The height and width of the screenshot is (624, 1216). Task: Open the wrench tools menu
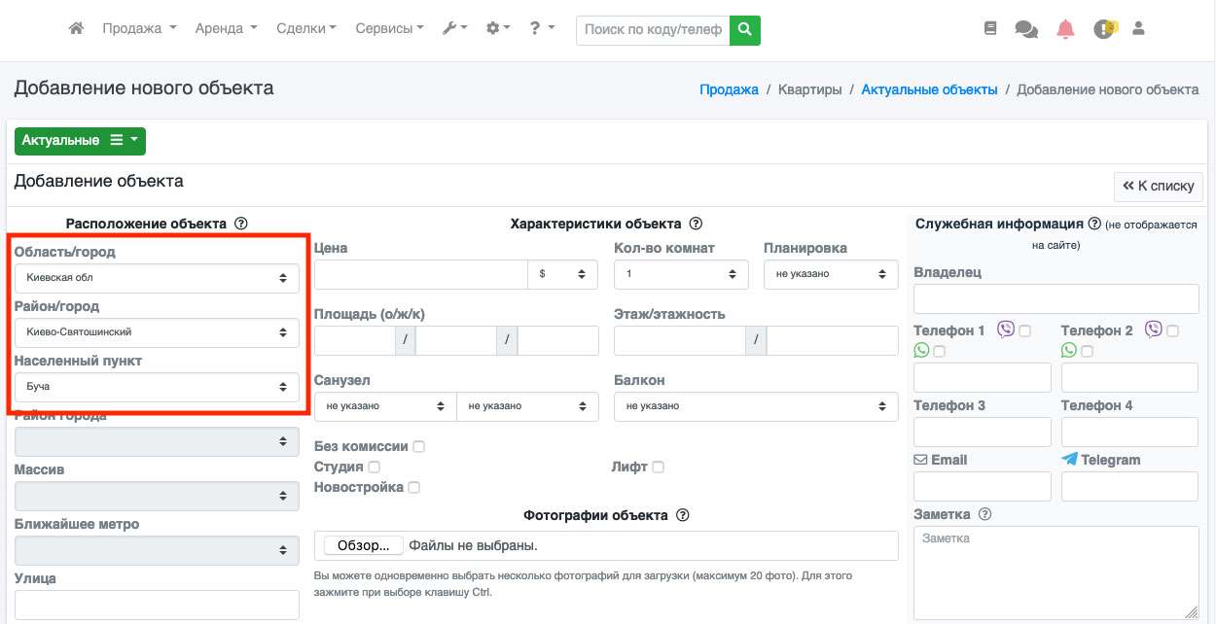point(454,29)
